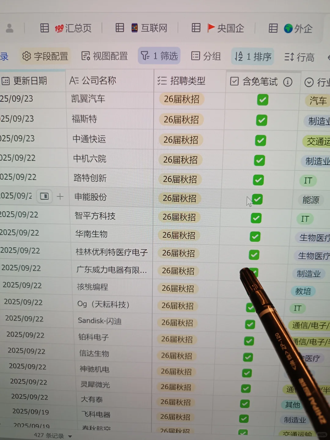Screen dimensions: 330x440
Task: Toggle 含免笔试 checkbox for 申能股份
Action: click(257, 199)
